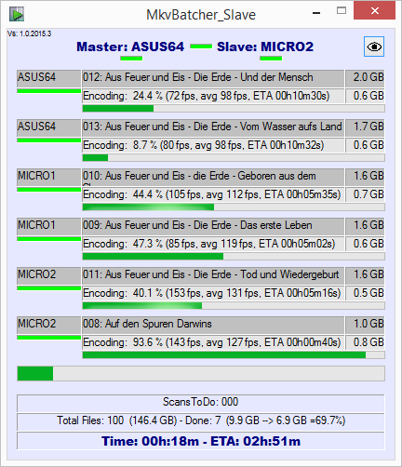This screenshot has width=402, height=467.
Task: Click the eye visibility button
Action: pyautogui.click(x=374, y=47)
